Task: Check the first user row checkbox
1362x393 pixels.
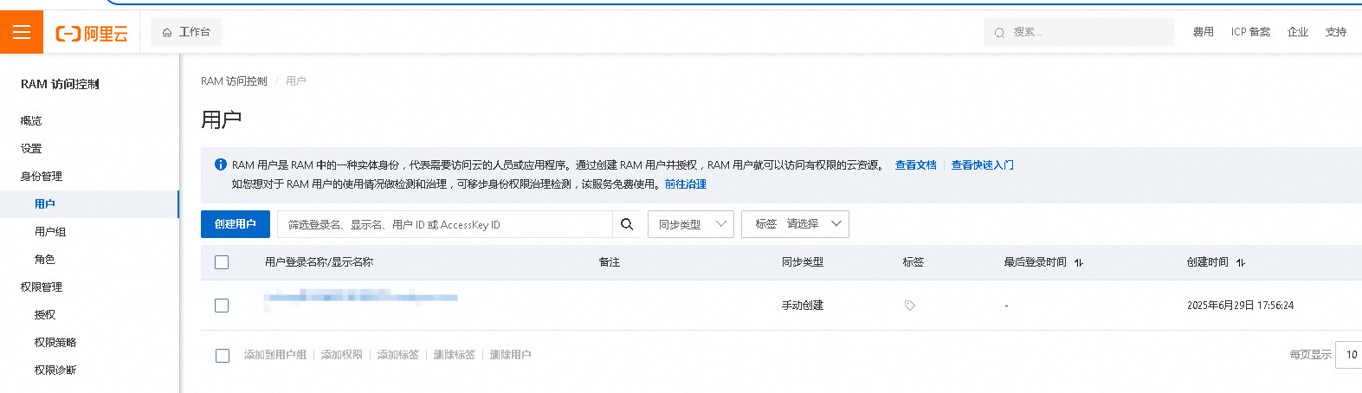Action: (x=222, y=306)
